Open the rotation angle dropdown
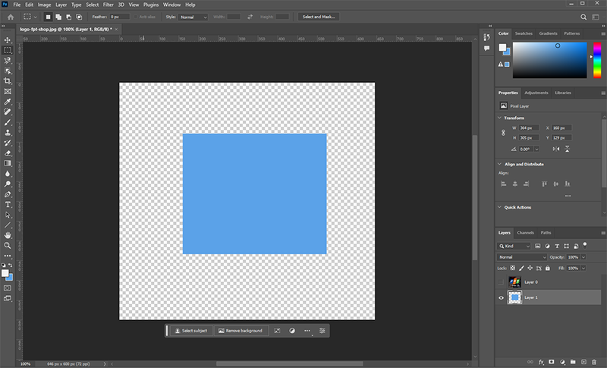This screenshot has width=607, height=368. coord(537,149)
